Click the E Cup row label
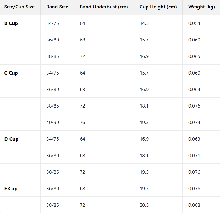 11,189
